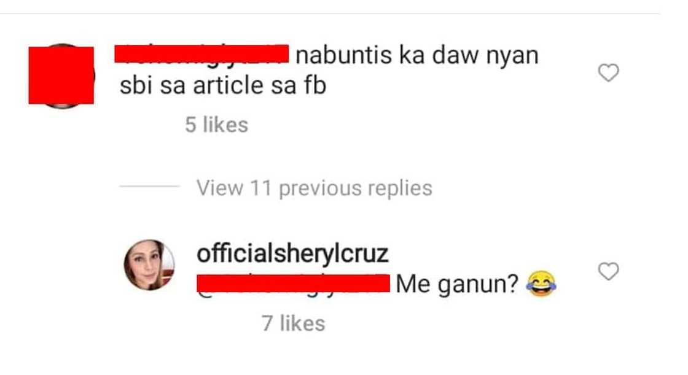Image resolution: width=688 pixels, height=375 pixels.
Task: Expand View 11 previous replies
Action: [x=314, y=188]
